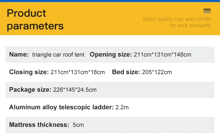Click the "Product parameters" heading
Viewport: 220px width, 138px height.
tap(35, 19)
